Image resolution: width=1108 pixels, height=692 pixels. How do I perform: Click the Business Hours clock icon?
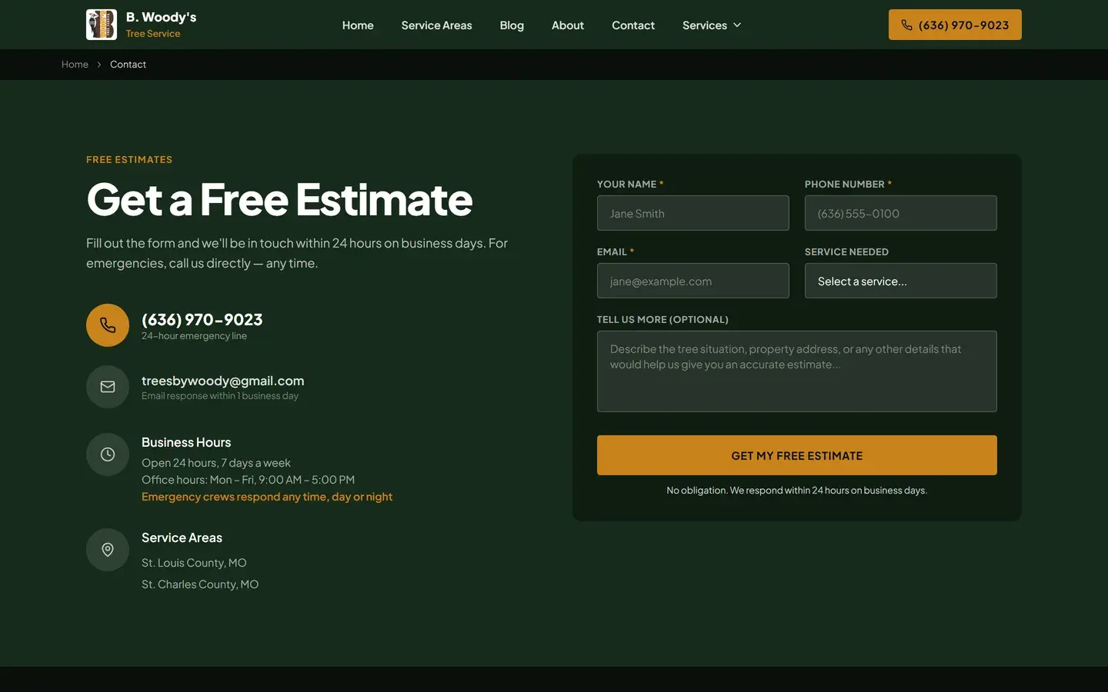tap(108, 454)
